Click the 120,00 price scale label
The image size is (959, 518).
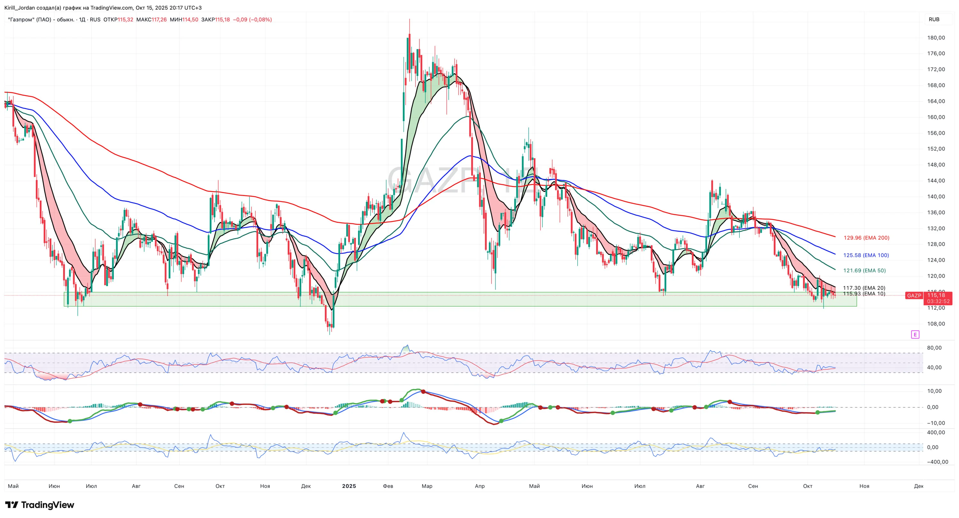tap(936, 276)
